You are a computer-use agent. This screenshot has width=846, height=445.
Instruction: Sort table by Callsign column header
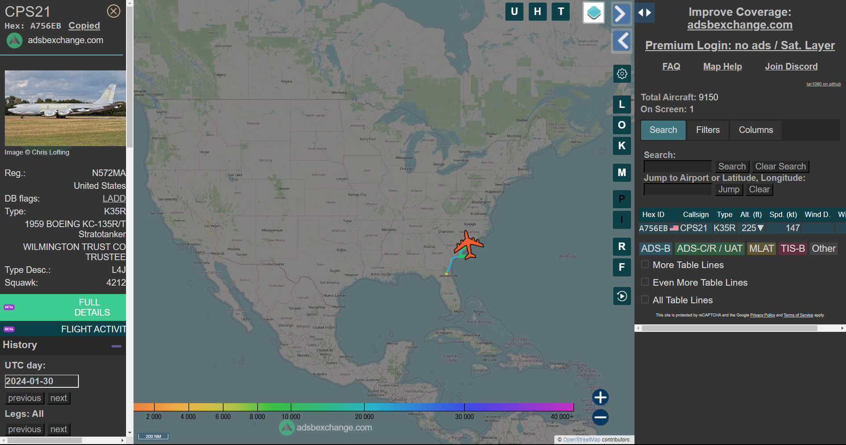(696, 214)
